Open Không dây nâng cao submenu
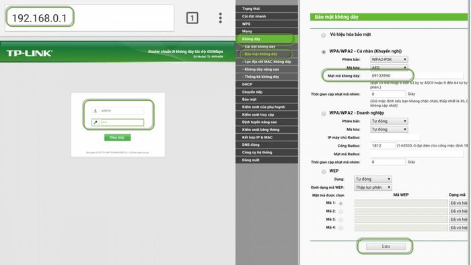This screenshot has height=265, width=471. point(266,69)
